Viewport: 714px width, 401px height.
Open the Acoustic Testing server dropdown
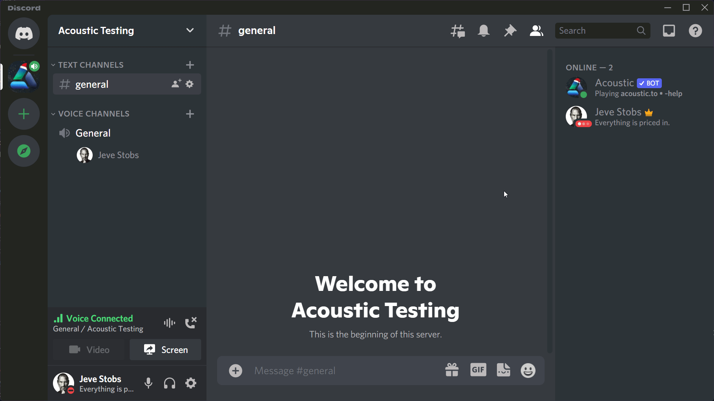coord(190,31)
